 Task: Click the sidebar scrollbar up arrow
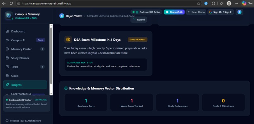[x=51, y=25]
